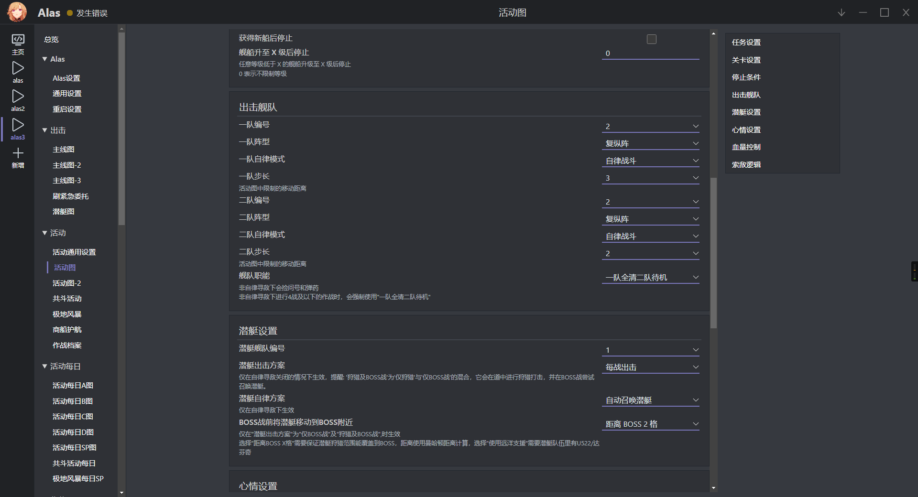Open 活动每日C图 menu item
Screen dimensions: 918x497
(x=73, y=416)
